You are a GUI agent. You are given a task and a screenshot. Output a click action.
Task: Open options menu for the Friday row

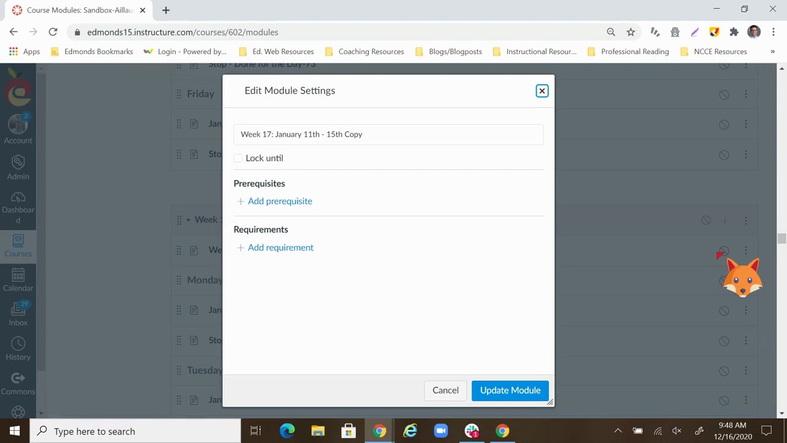(746, 94)
